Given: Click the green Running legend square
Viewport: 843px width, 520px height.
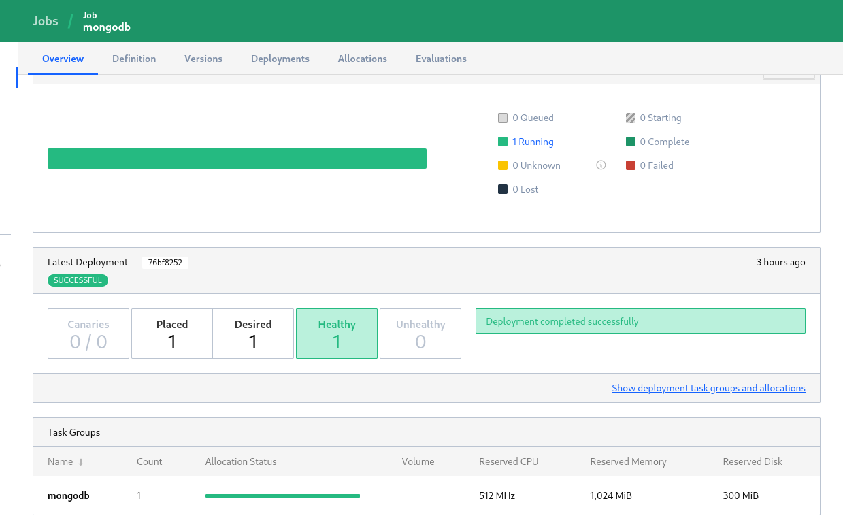Looking at the screenshot, I should (503, 142).
